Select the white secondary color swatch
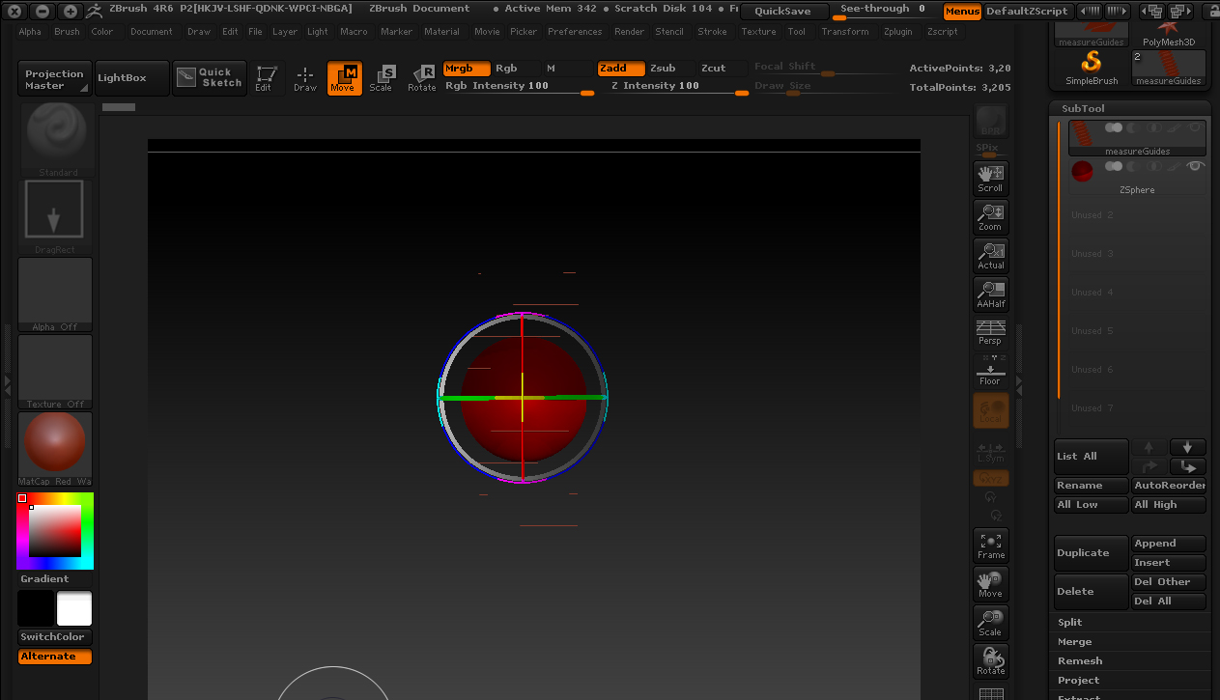The width and height of the screenshot is (1220, 700). pyautogui.click(x=74, y=608)
